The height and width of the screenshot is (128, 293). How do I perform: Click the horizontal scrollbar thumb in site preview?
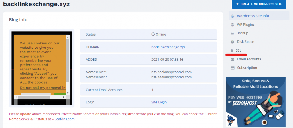[34, 97]
